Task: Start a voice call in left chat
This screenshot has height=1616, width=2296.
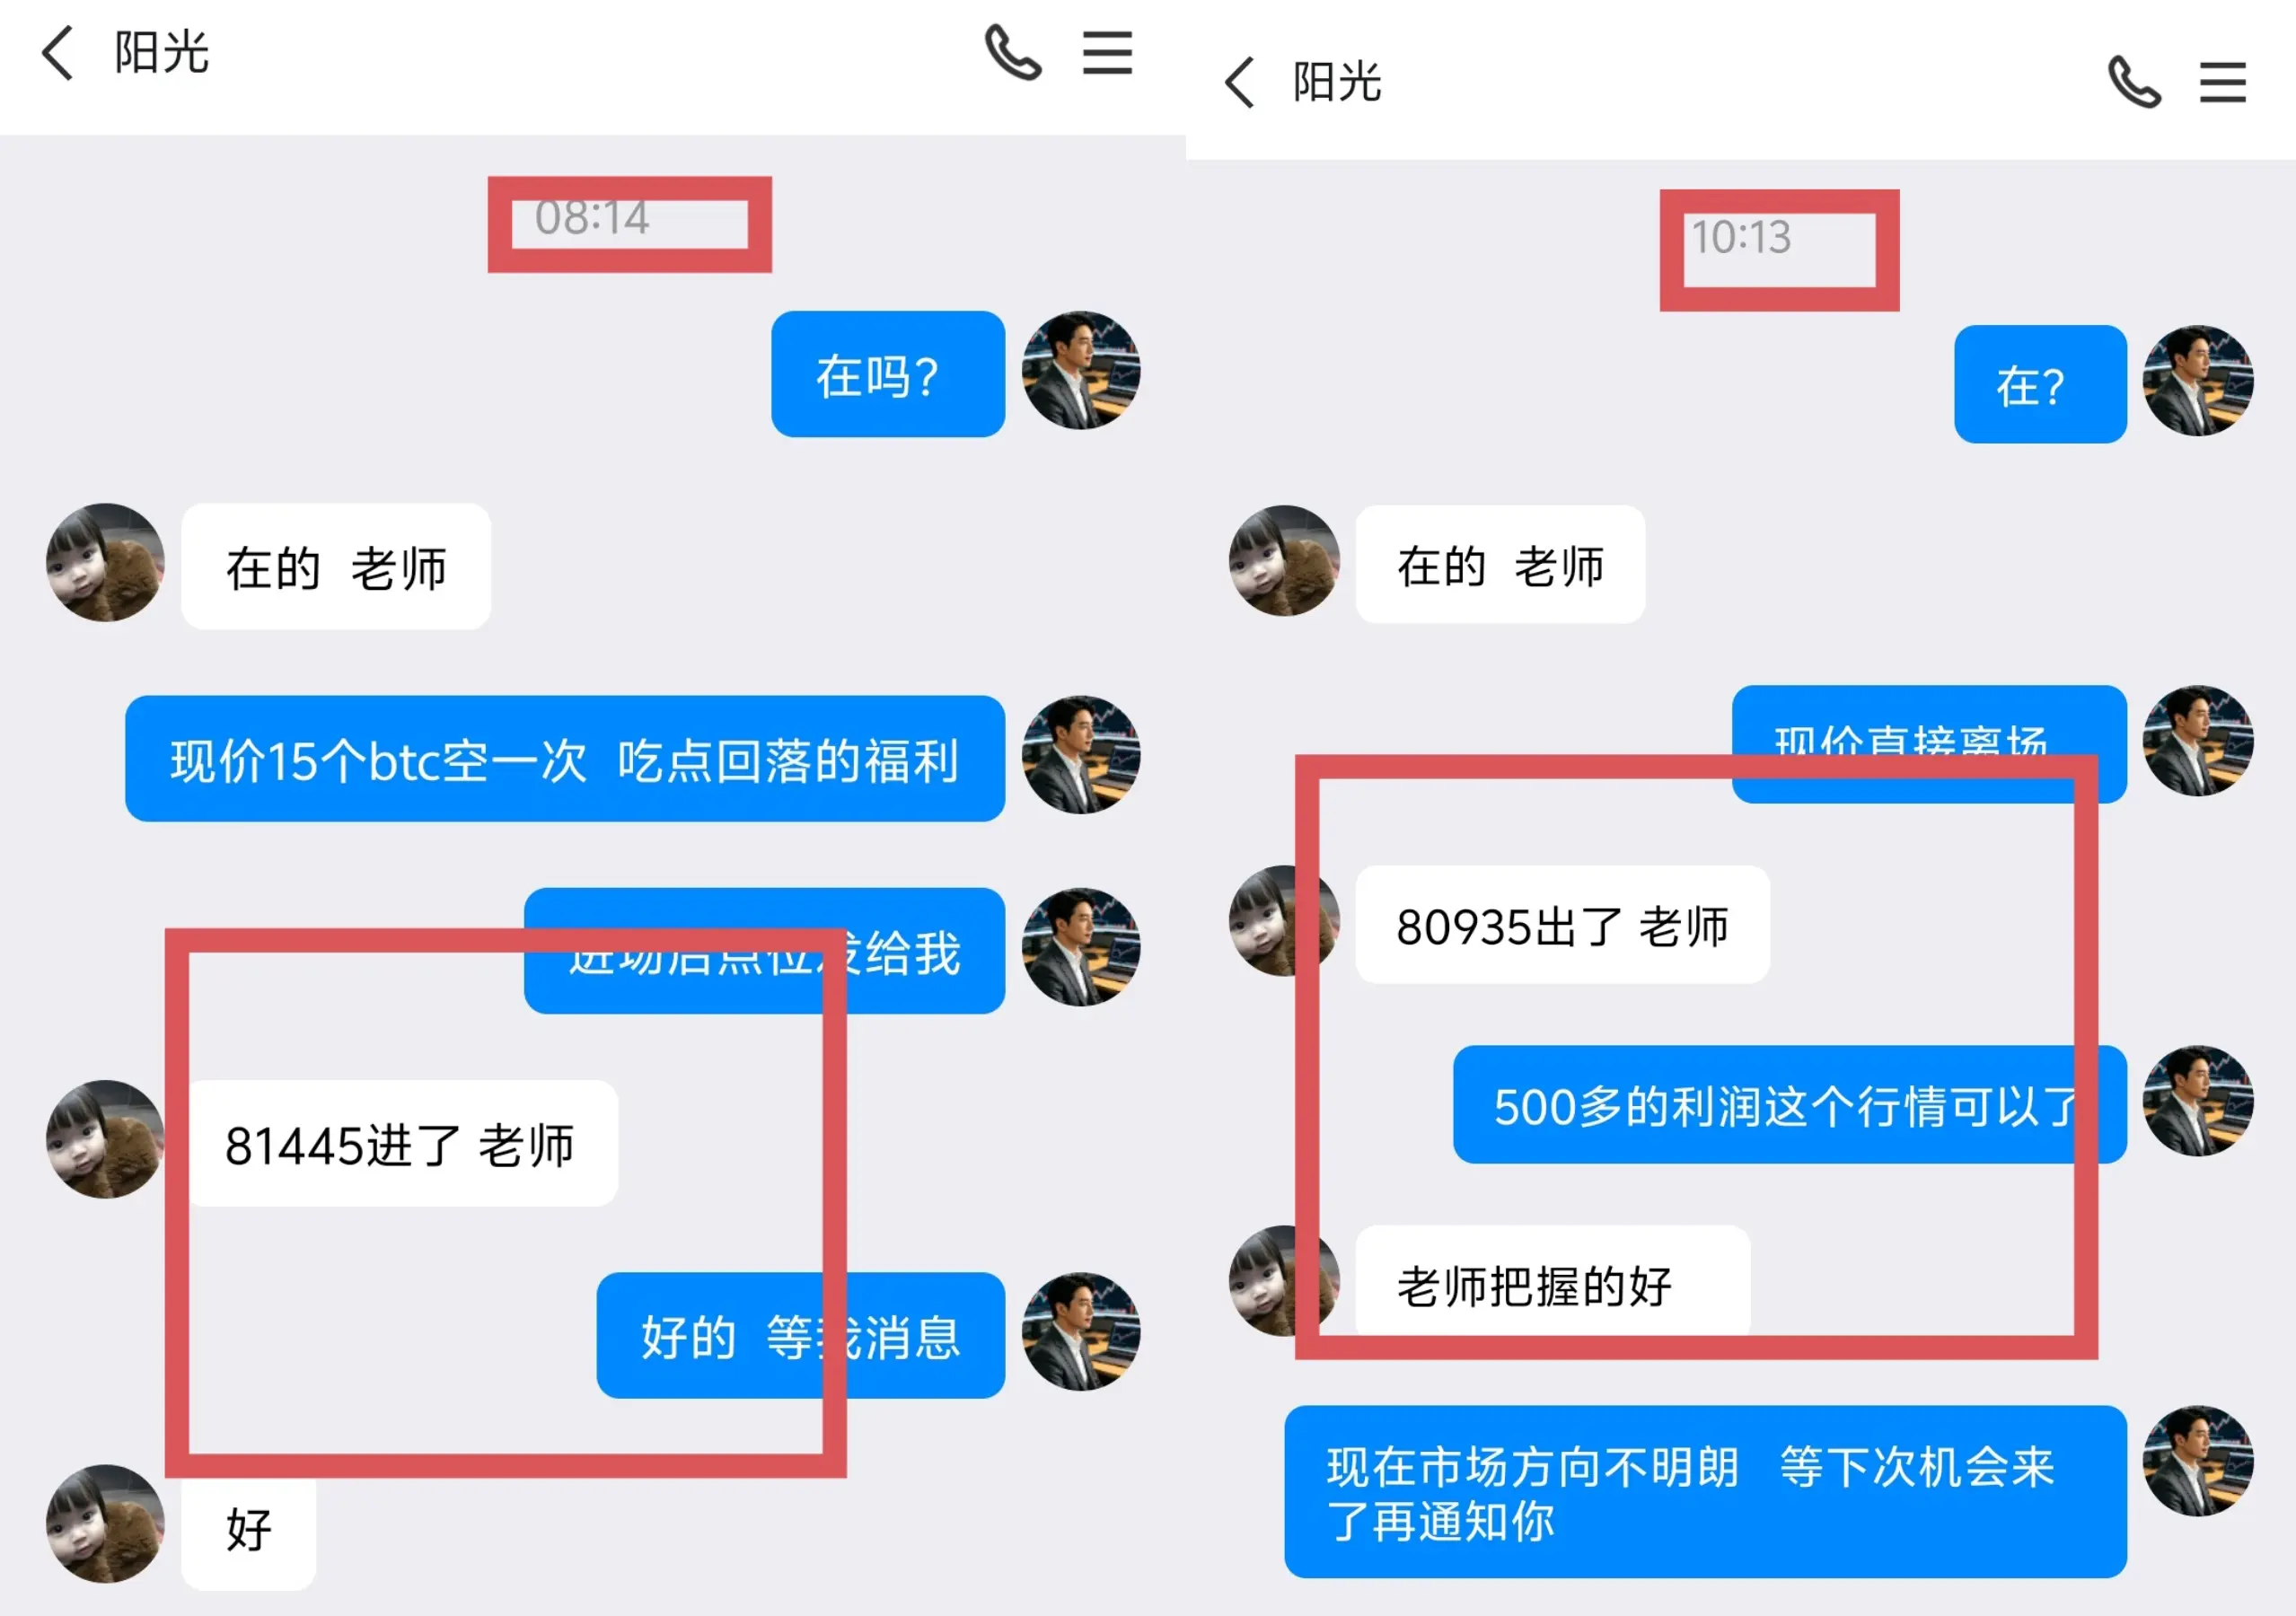Action: (x=1013, y=53)
